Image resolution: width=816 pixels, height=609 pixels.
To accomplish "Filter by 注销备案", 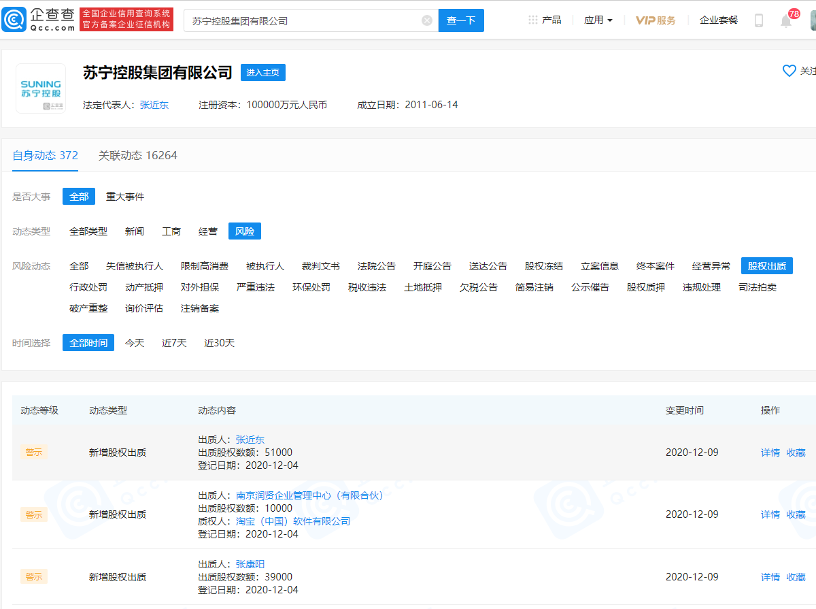I will pyautogui.click(x=200, y=308).
